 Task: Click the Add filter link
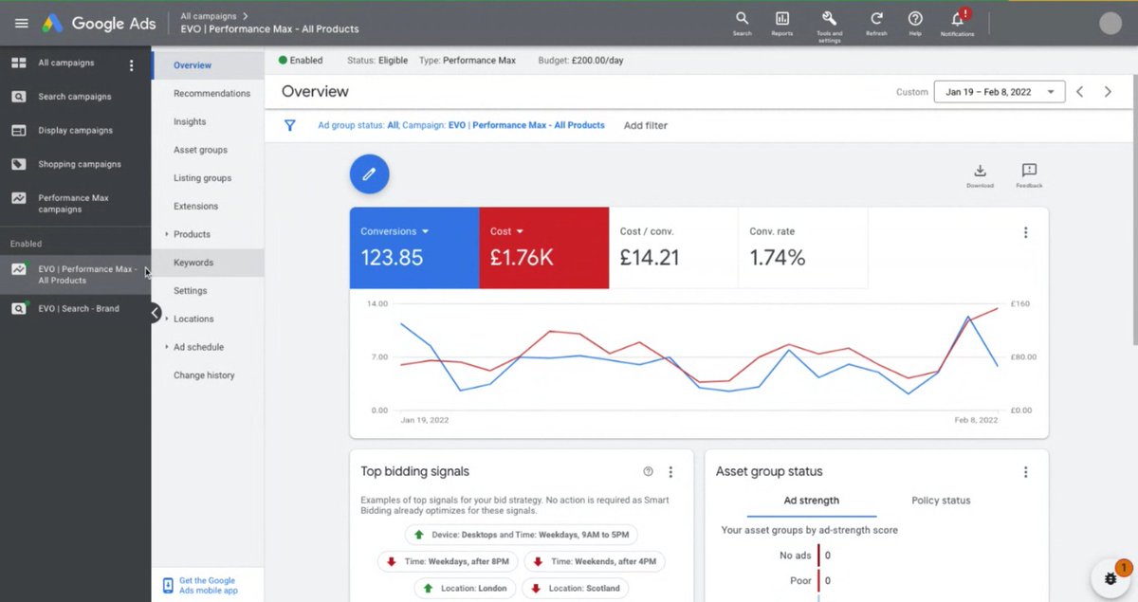coord(645,124)
